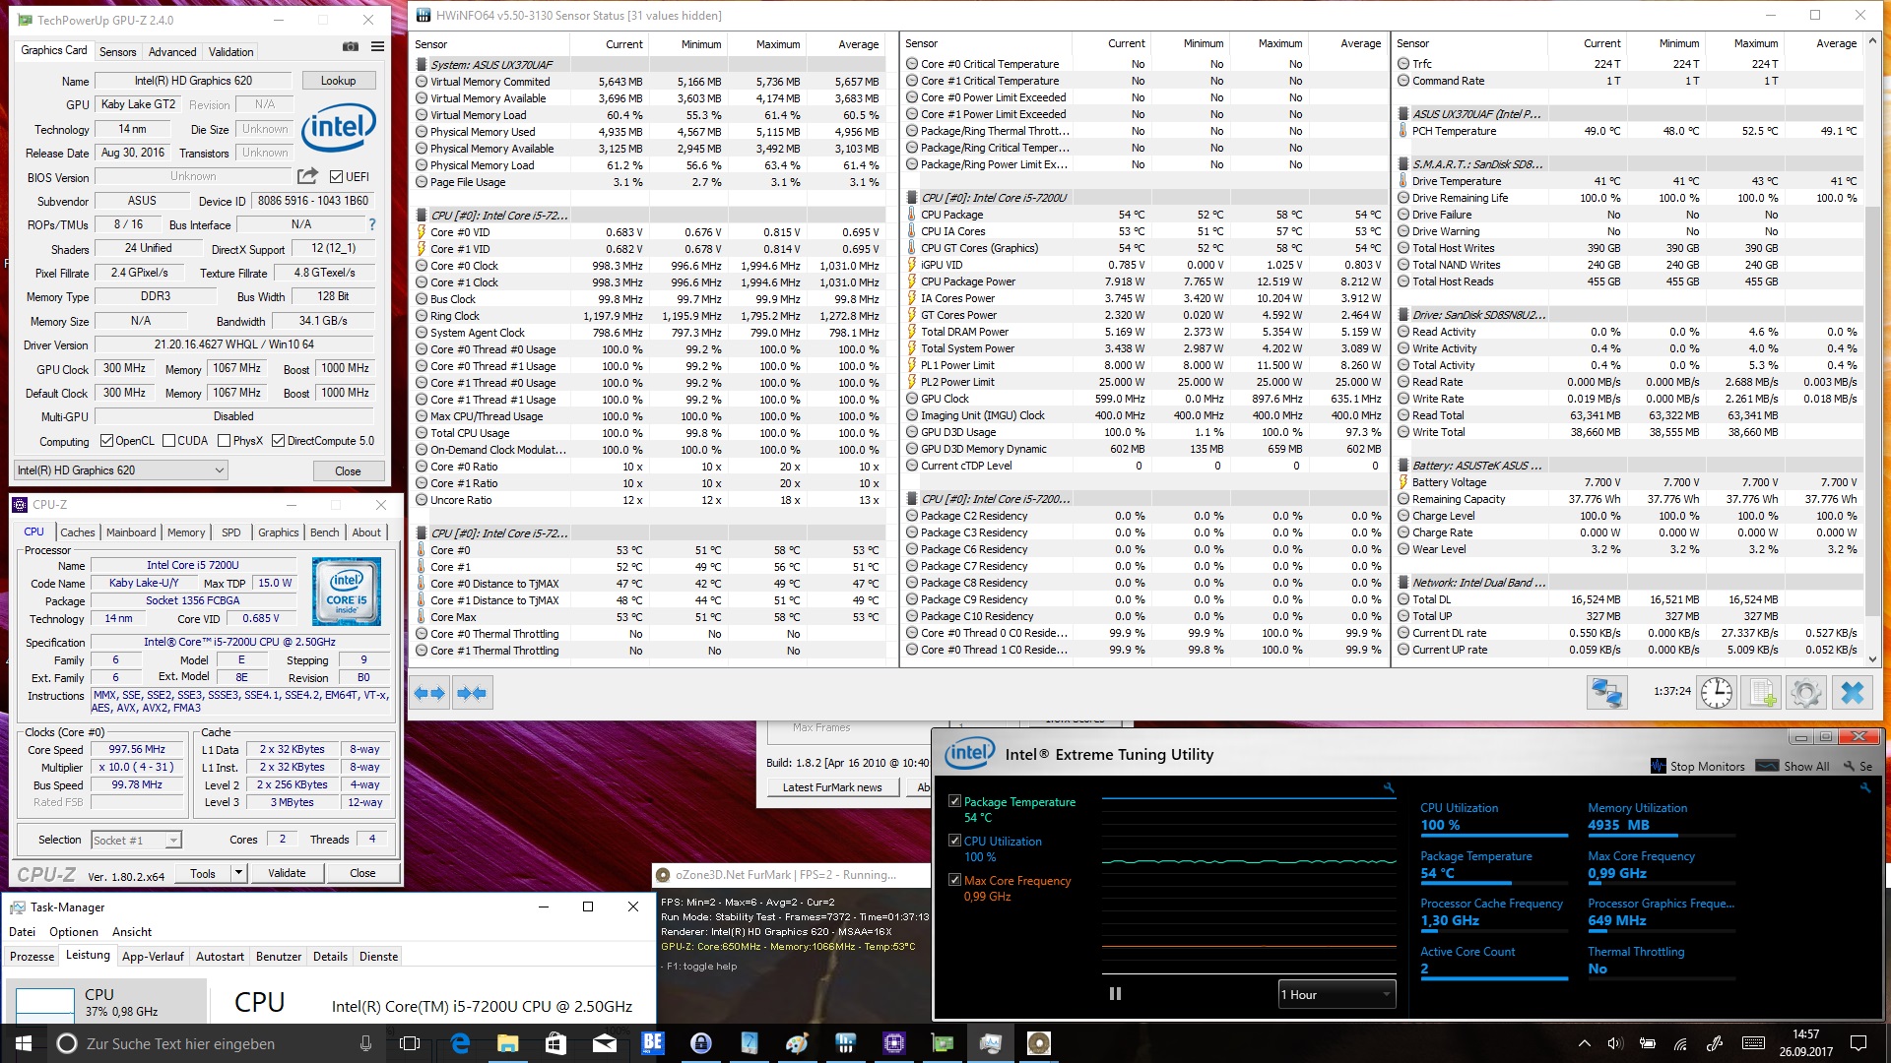
Task: Open the GPU-Z hamburger menu icon
Action: tap(377, 46)
